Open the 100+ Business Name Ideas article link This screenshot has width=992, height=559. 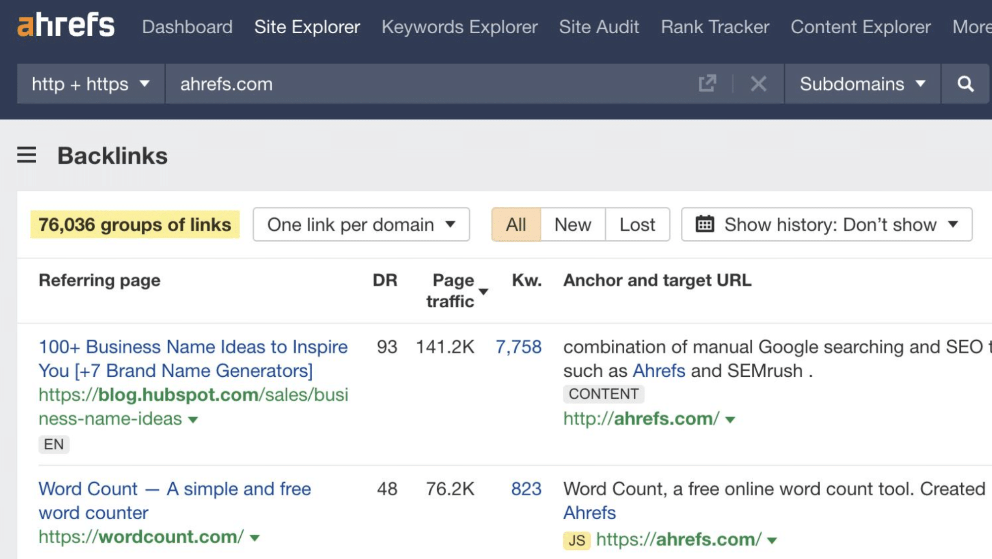[193, 358]
